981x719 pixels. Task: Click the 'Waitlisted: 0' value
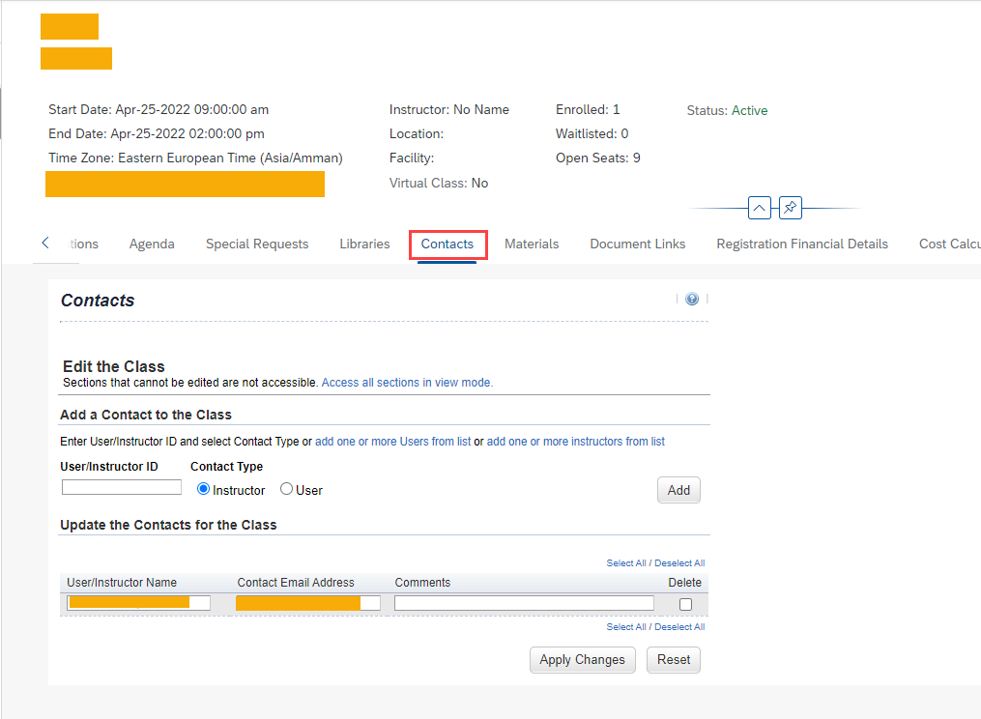coord(591,133)
